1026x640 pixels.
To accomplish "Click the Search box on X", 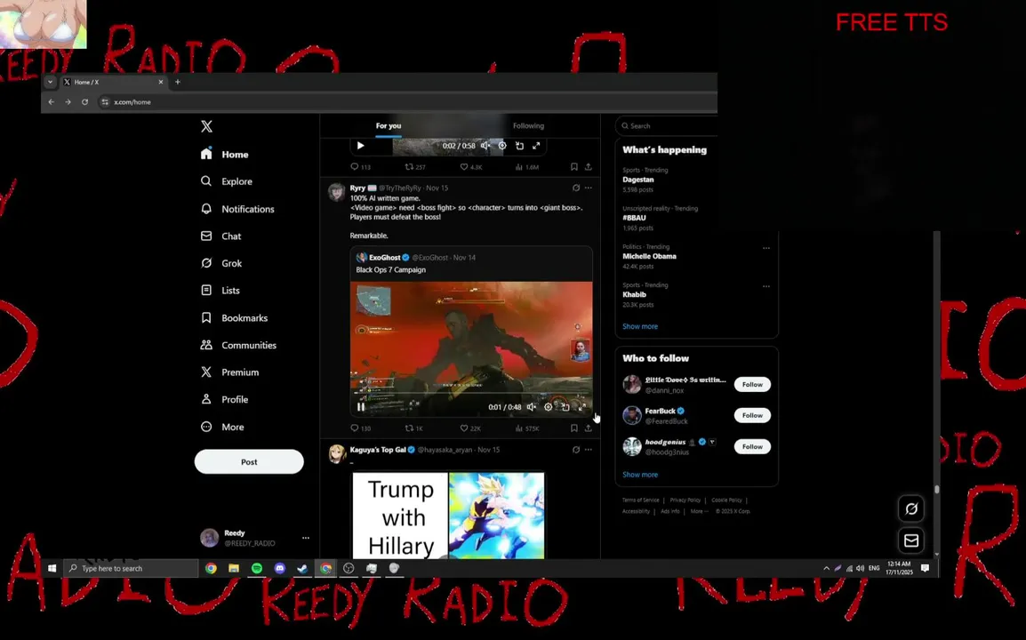I will coord(668,125).
